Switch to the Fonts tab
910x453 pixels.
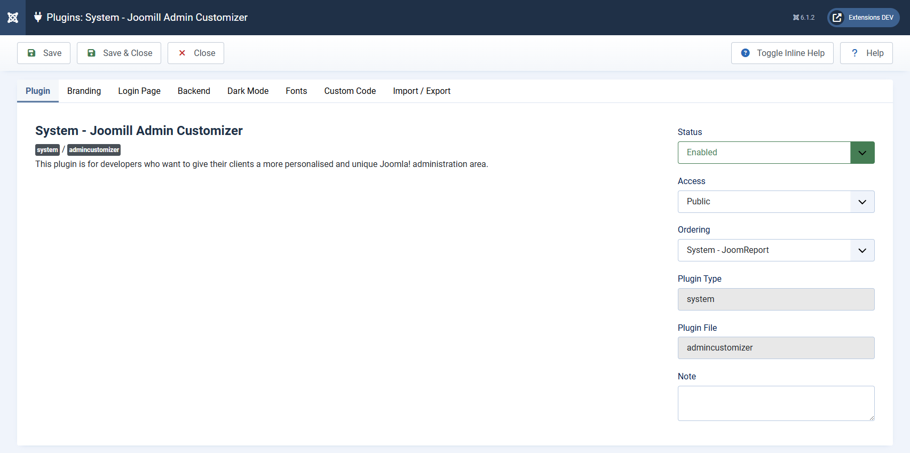coord(296,91)
